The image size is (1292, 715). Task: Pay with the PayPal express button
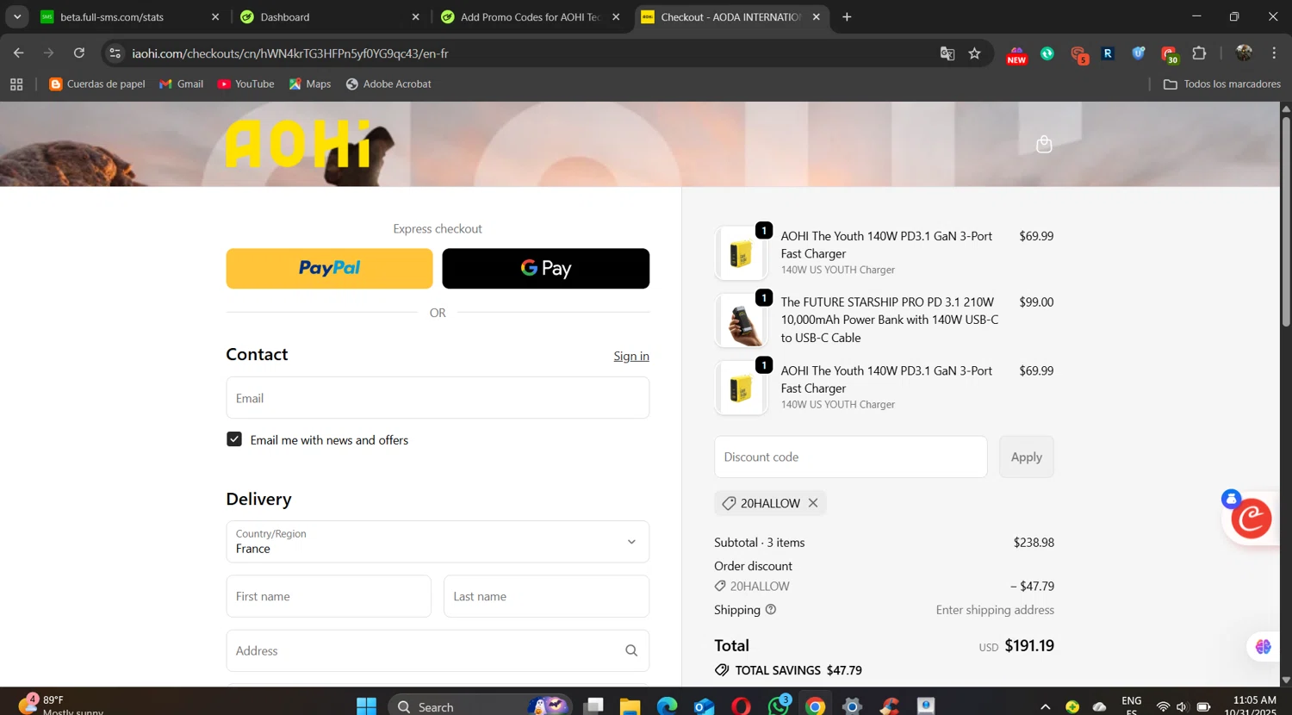330,269
